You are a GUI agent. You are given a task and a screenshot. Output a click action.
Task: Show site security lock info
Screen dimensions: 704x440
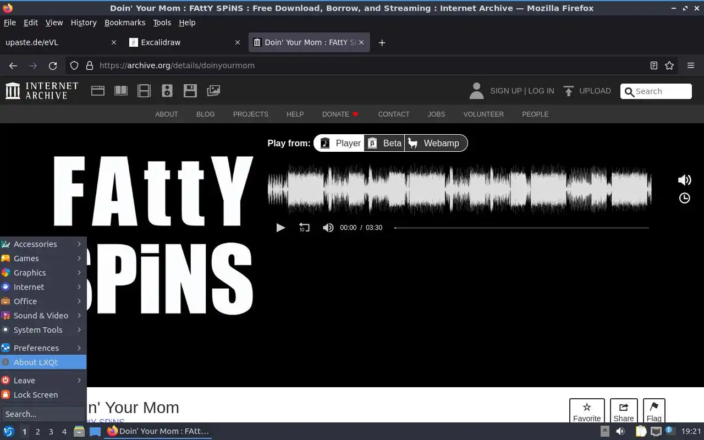pyautogui.click(x=90, y=65)
